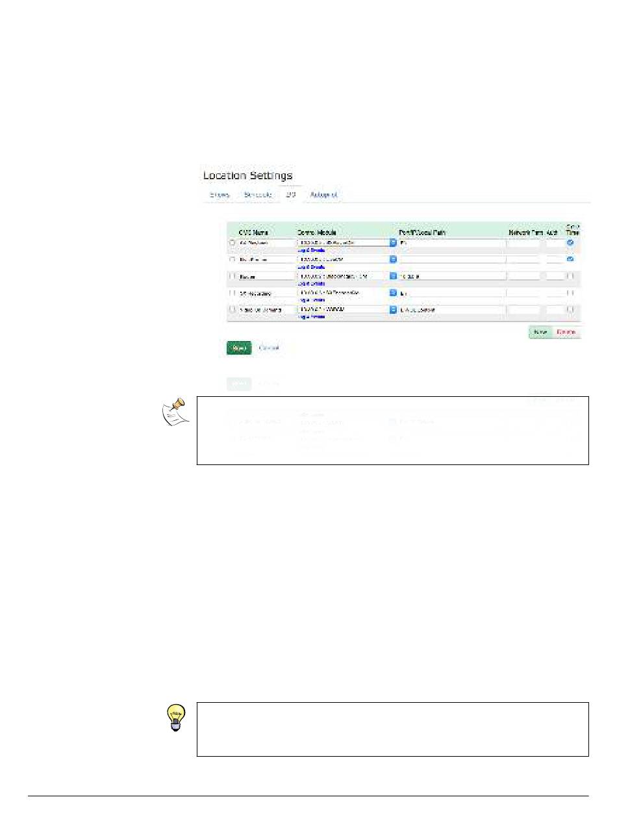Click the Port/IP/Local Path column header
Viewport: 617px width, 834px height.
(422, 233)
